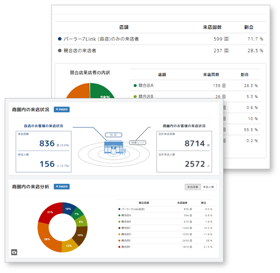Click 競合店F row with 1870 回
Viewport: 280px width, 273px height.
click(165, 247)
